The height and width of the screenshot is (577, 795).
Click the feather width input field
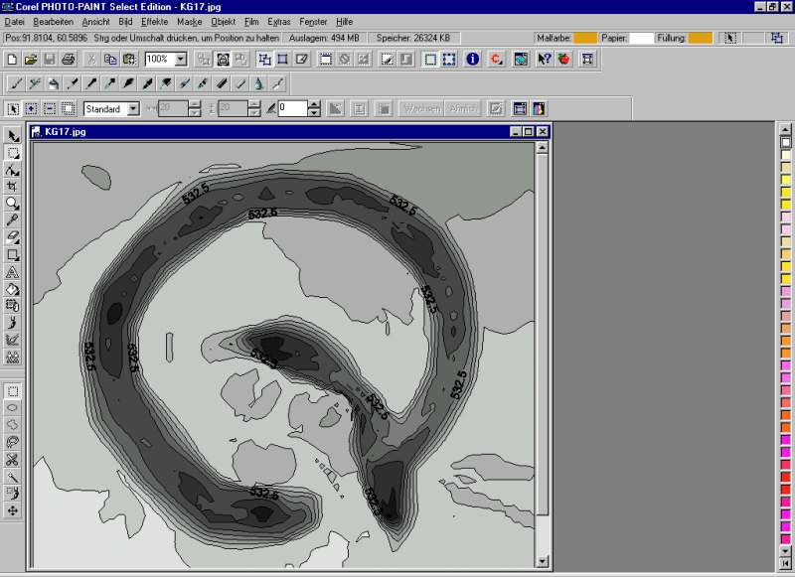click(292, 109)
